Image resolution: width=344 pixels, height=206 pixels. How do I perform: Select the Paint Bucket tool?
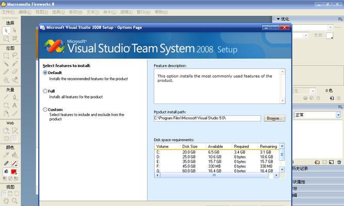(x=14, y=155)
